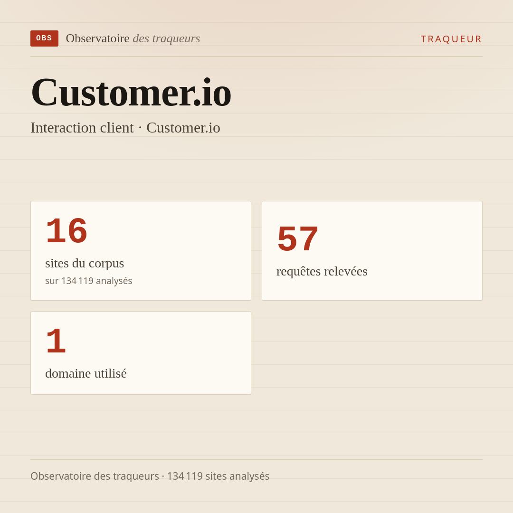Click the Customer.io main heading

click(x=131, y=92)
